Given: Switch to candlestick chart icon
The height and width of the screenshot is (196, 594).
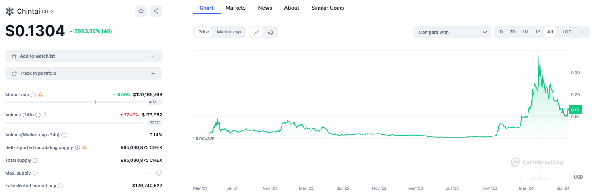Looking at the screenshot, I should (271, 32).
